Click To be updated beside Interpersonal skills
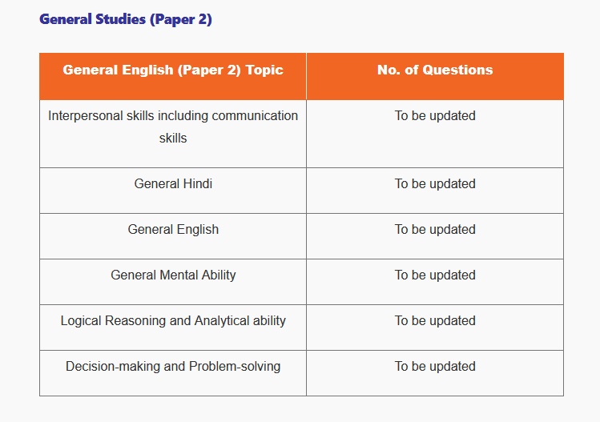This screenshot has height=422, width=600. click(x=435, y=116)
